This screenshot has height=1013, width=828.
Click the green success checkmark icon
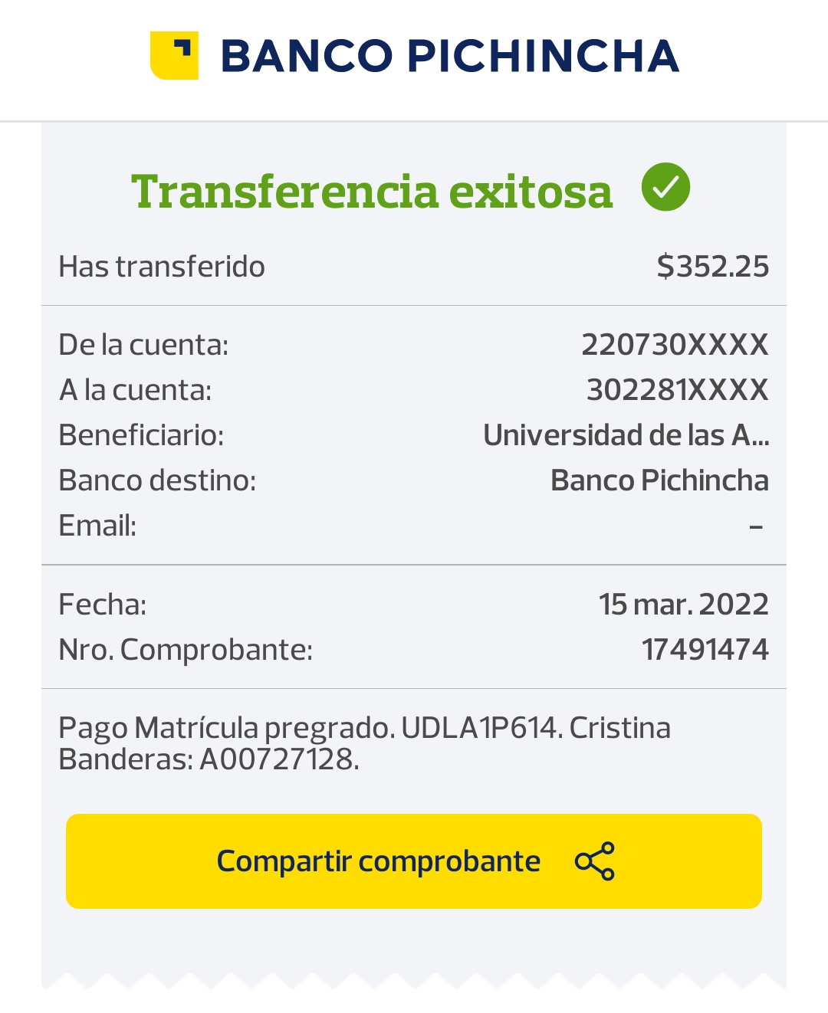[665, 187]
